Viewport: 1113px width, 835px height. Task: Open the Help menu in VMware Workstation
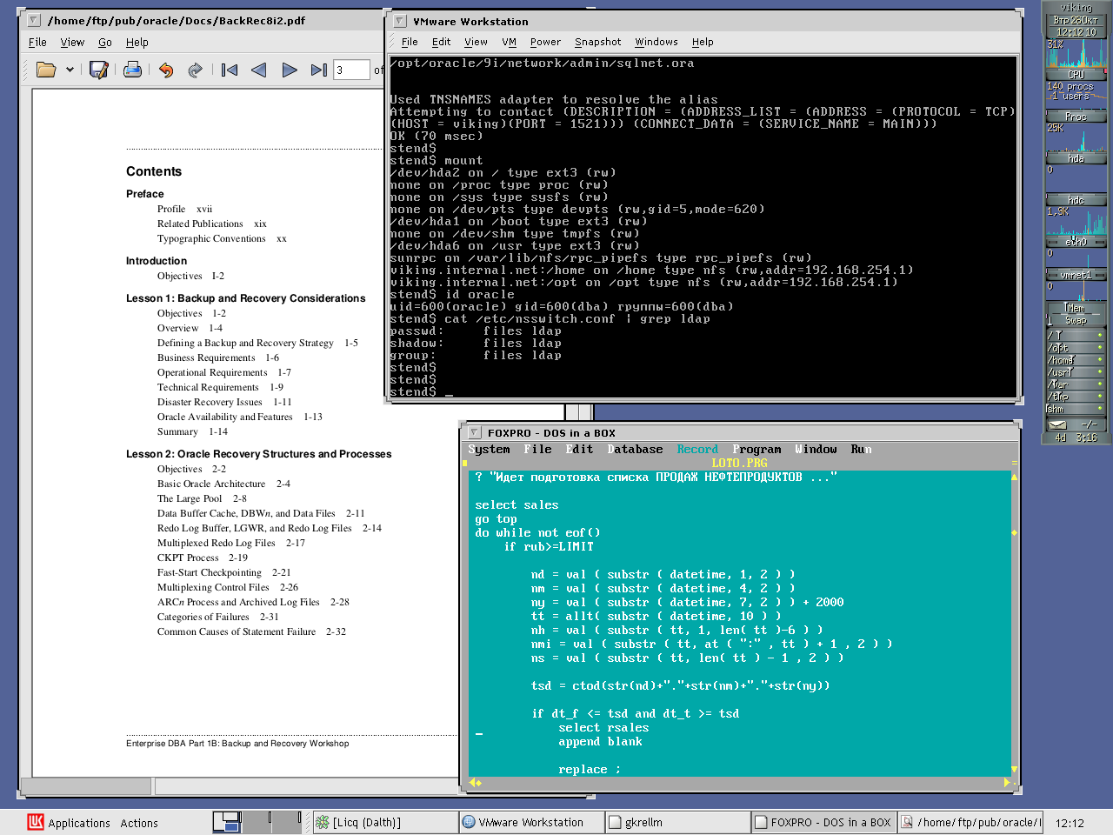[x=703, y=42]
